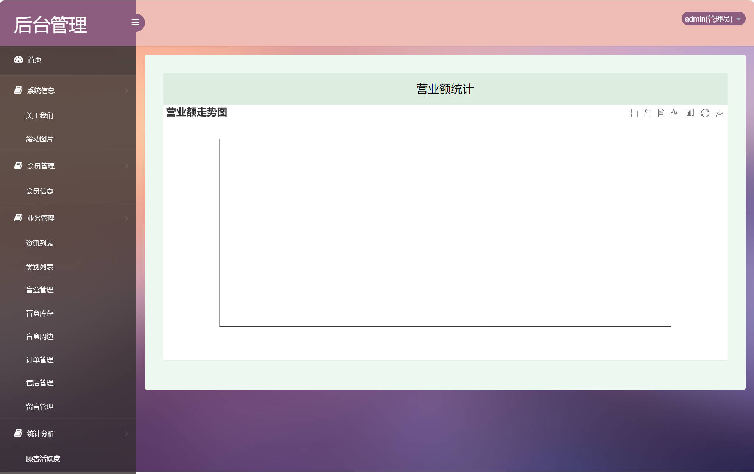Restore the 营业额走势图 chart

click(705, 113)
